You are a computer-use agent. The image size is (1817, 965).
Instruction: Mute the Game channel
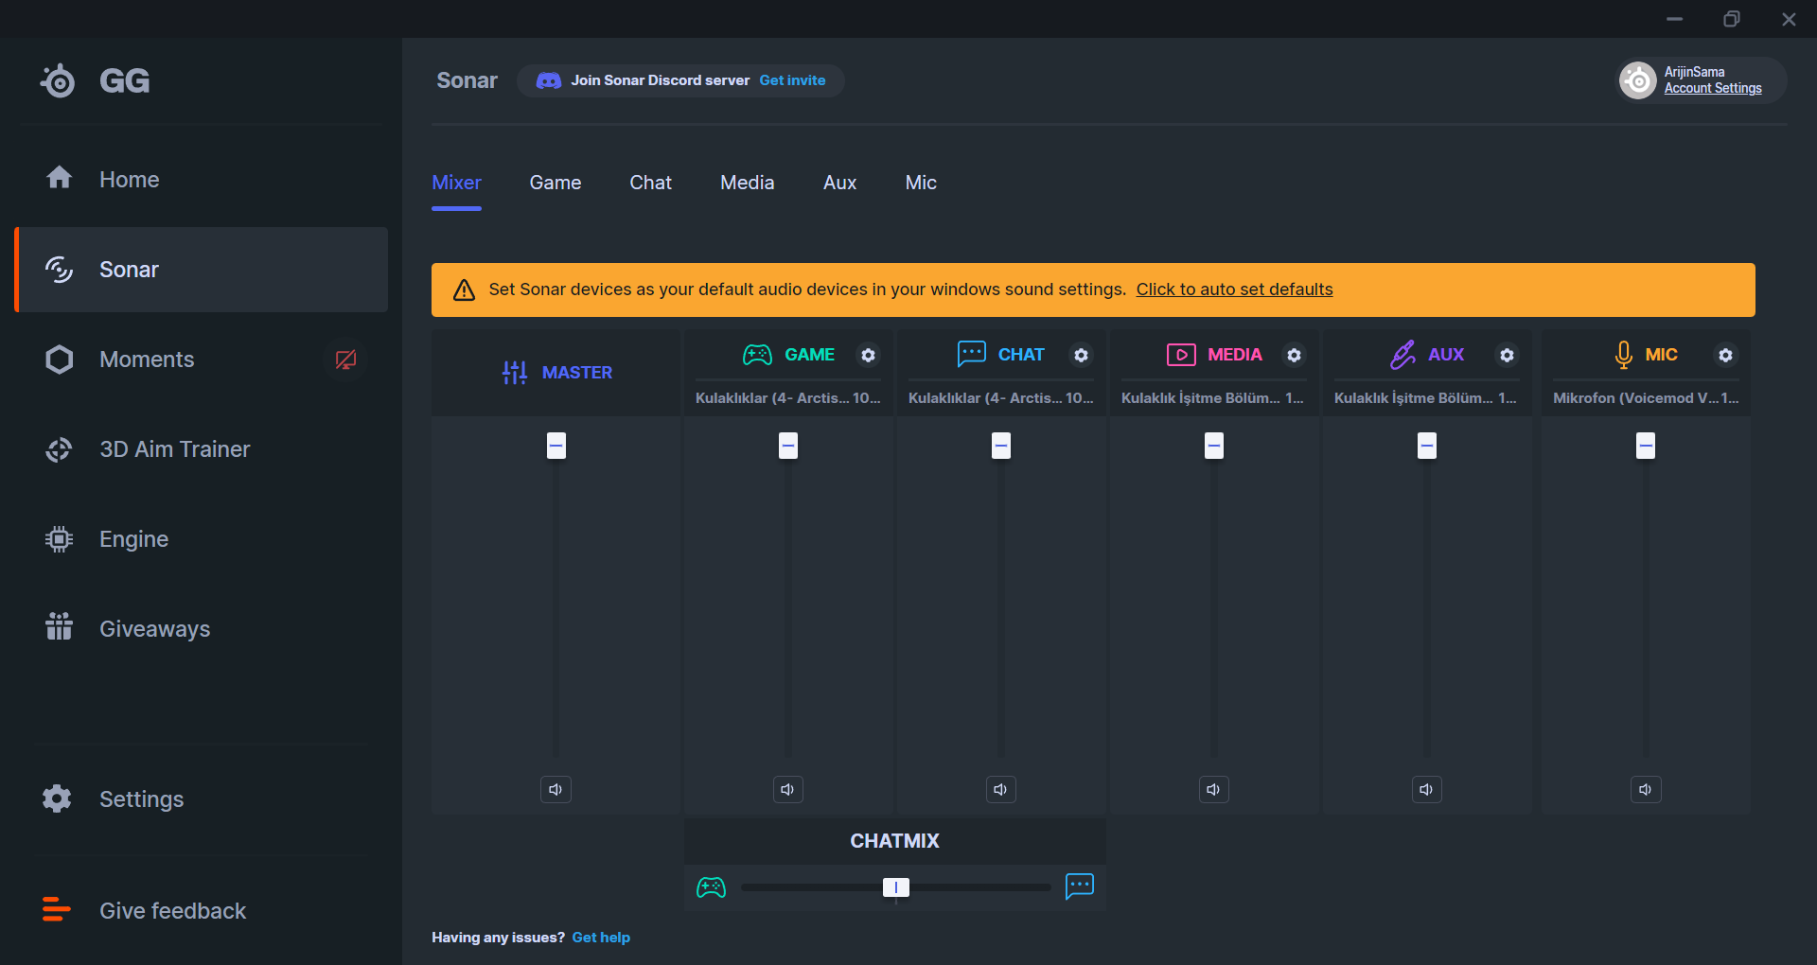click(787, 789)
